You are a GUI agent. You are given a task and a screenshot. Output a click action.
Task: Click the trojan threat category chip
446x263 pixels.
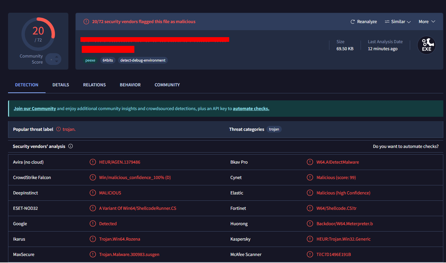pyautogui.click(x=274, y=129)
